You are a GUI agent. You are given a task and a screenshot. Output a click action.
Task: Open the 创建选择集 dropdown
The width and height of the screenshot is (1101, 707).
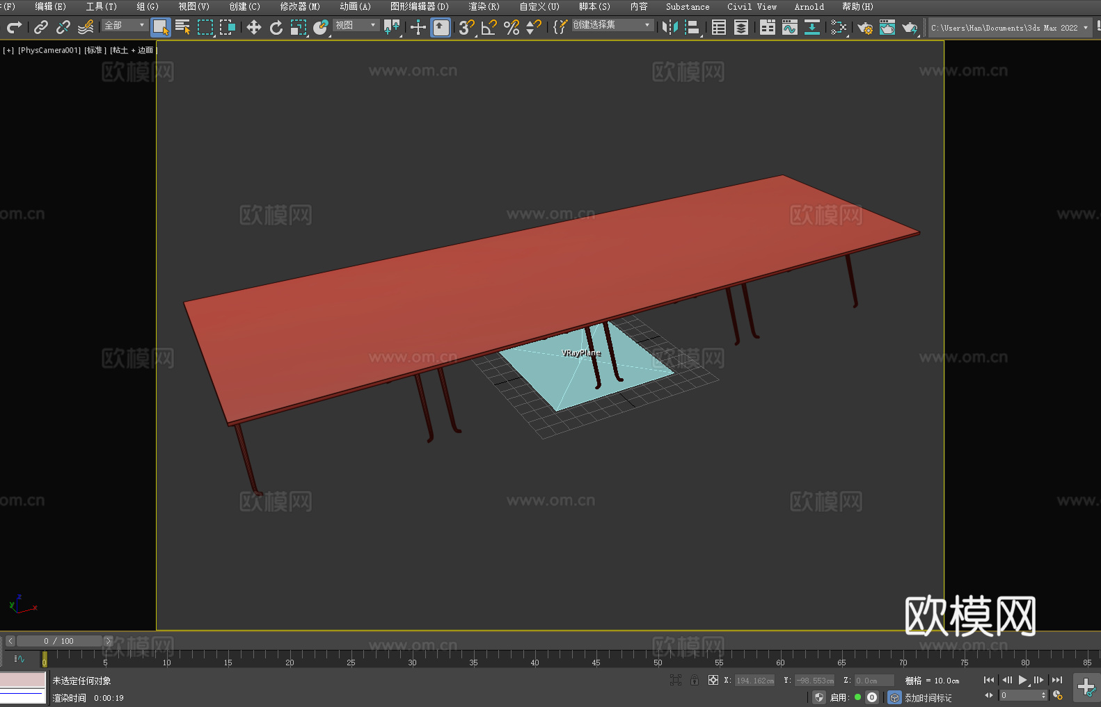[x=612, y=25]
